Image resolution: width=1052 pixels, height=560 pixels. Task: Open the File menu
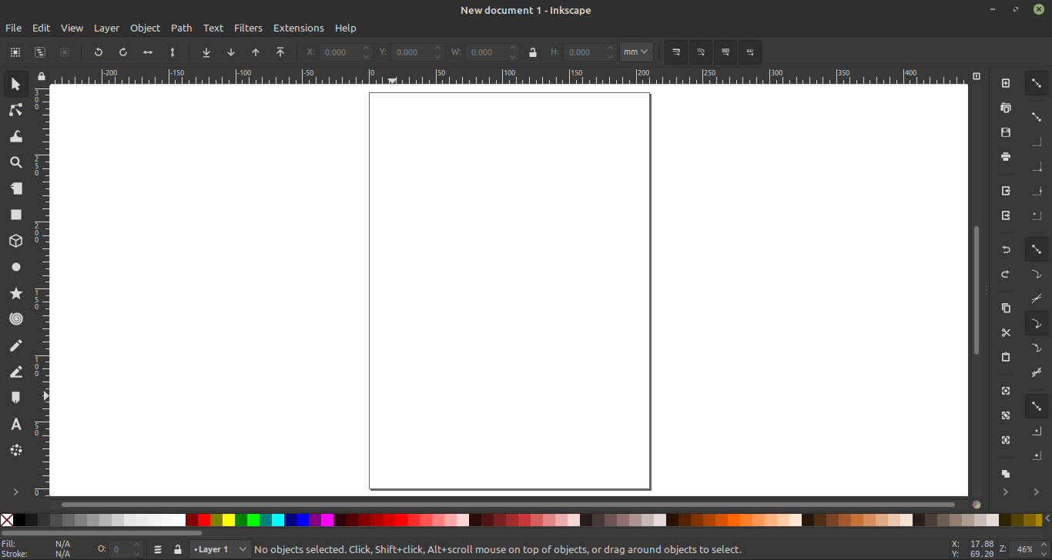14,28
